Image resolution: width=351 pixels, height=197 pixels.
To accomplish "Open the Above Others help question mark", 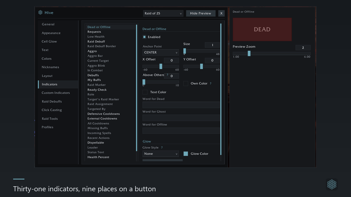I will point(167,75).
